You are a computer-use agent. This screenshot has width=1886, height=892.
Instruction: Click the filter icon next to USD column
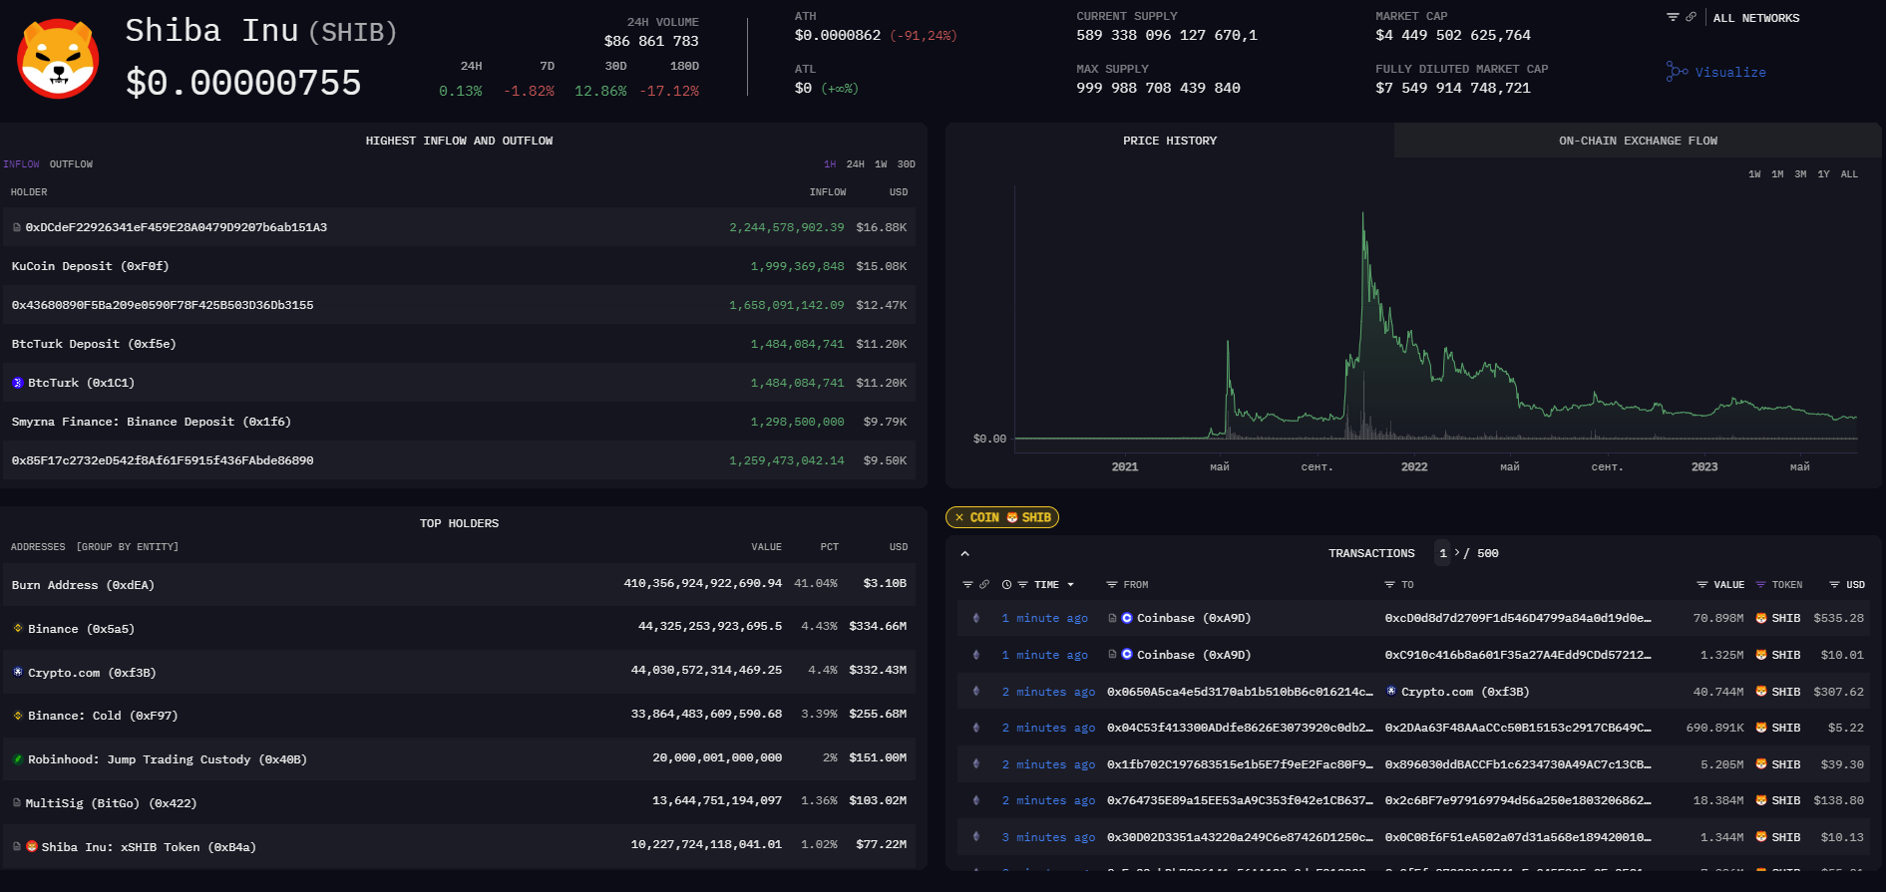point(1834,585)
